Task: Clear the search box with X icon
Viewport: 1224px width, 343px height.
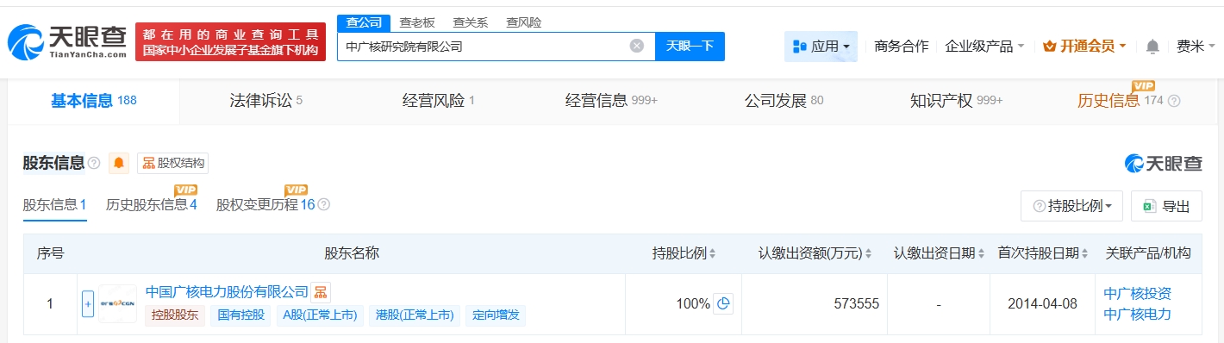Action: coord(637,47)
